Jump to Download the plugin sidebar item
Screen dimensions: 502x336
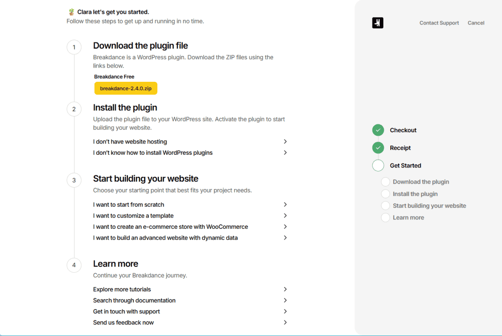click(421, 182)
